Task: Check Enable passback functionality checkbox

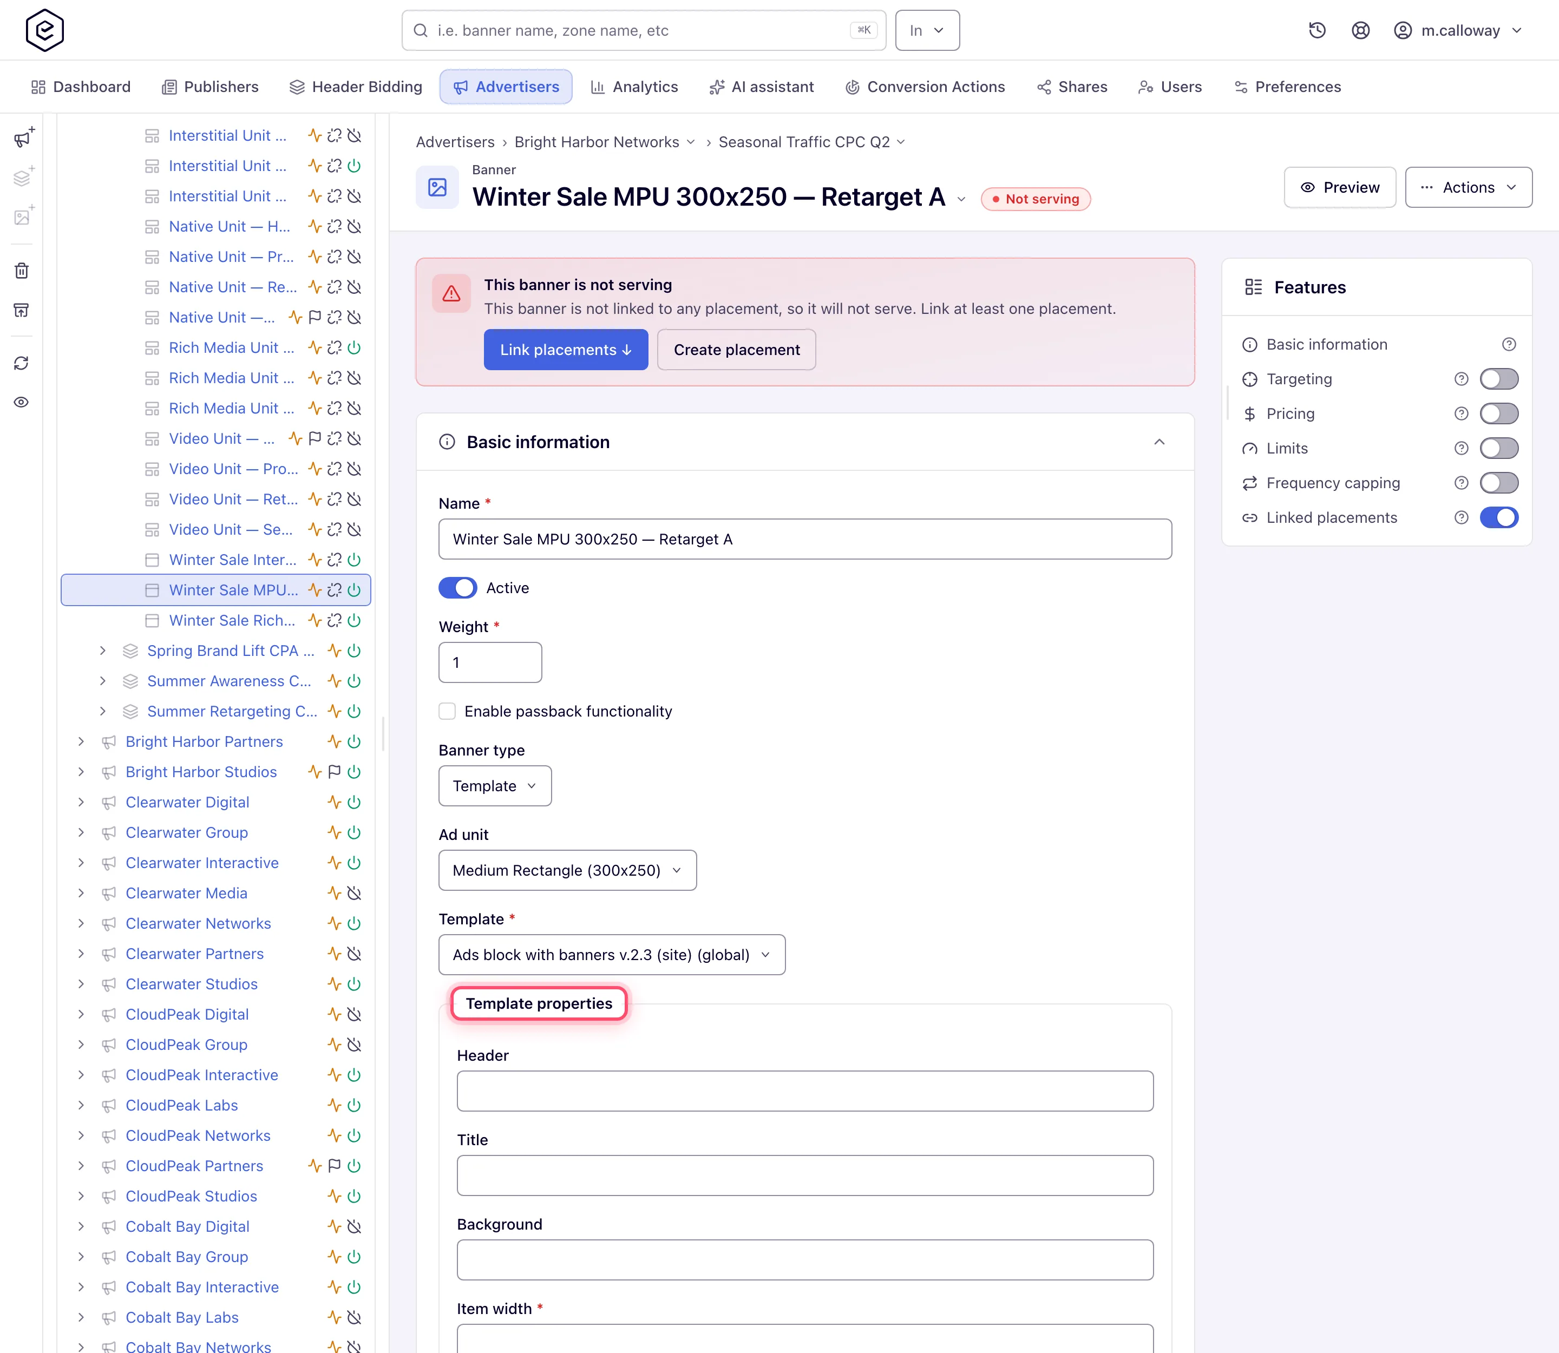Action: coord(447,711)
